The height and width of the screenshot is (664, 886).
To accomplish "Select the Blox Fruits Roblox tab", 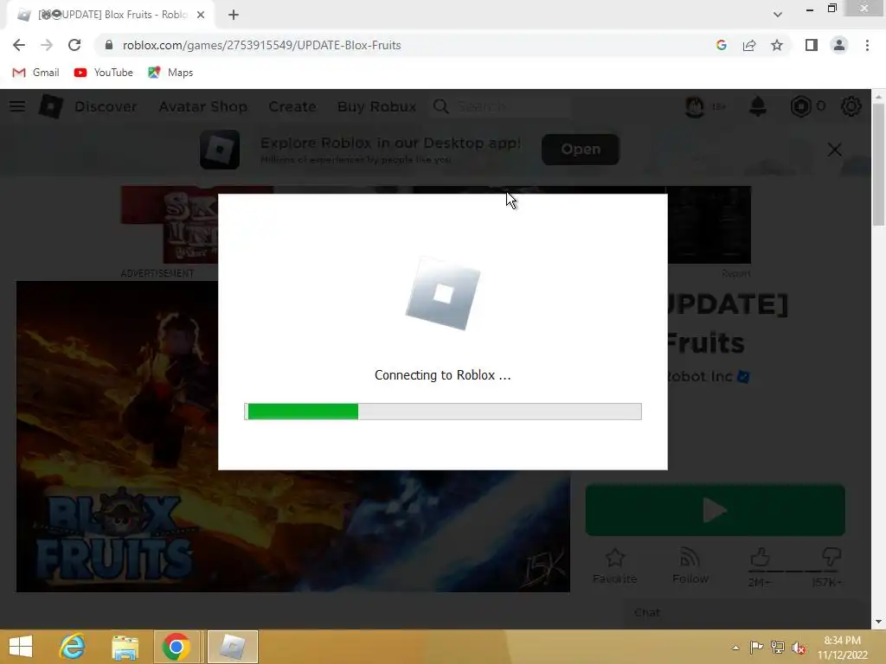I will (x=110, y=15).
